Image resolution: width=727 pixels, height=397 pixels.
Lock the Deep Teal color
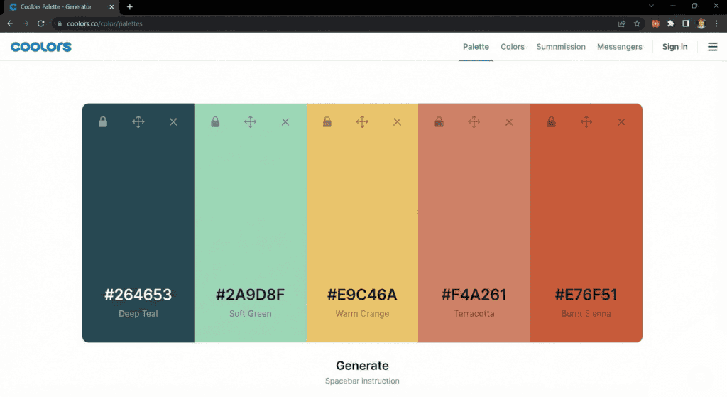103,122
